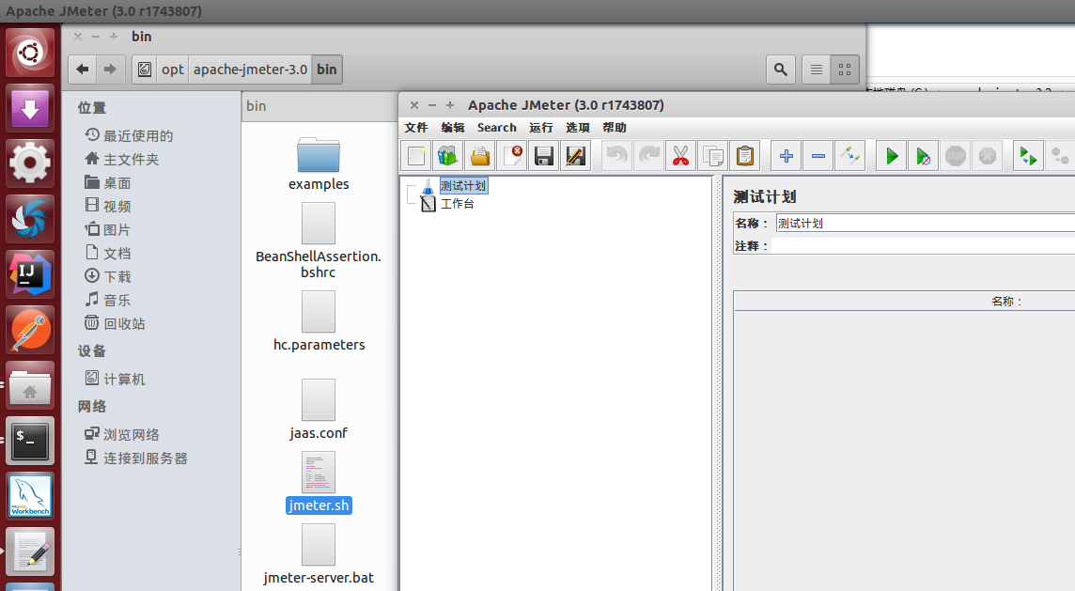Open the JMeter Templates icon
The width and height of the screenshot is (1075, 591).
click(x=447, y=156)
